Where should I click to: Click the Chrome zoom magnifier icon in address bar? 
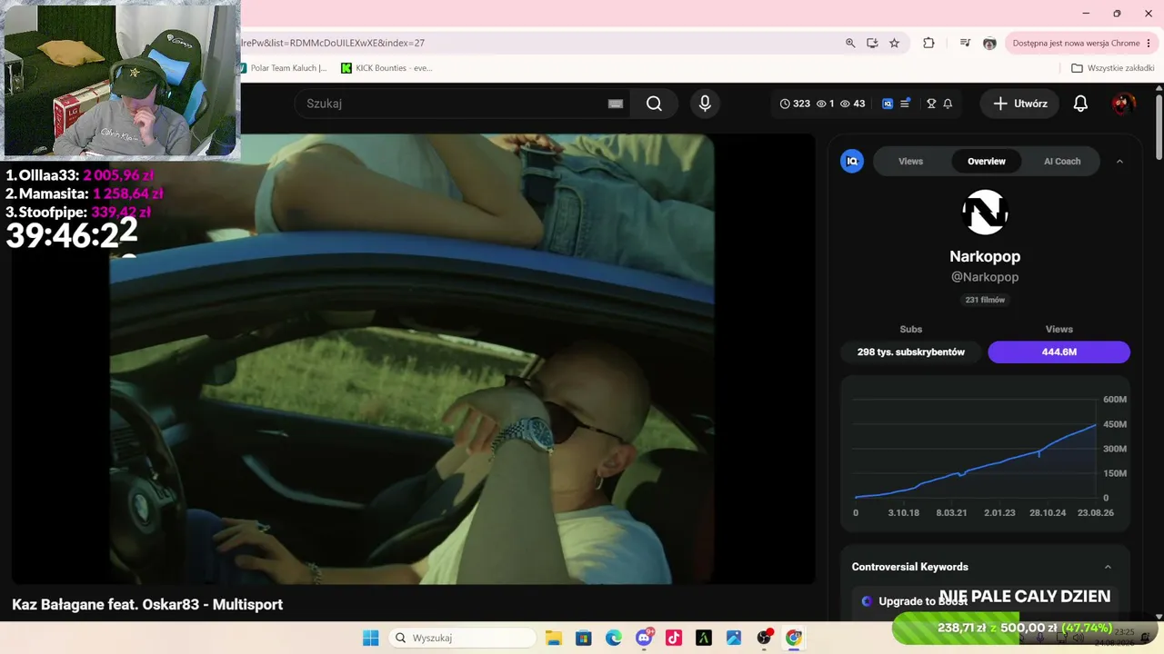point(850,43)
